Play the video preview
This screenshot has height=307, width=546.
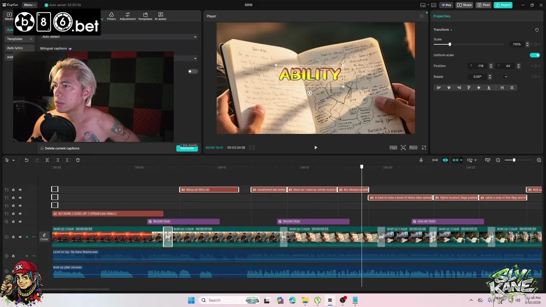(316, 148)
